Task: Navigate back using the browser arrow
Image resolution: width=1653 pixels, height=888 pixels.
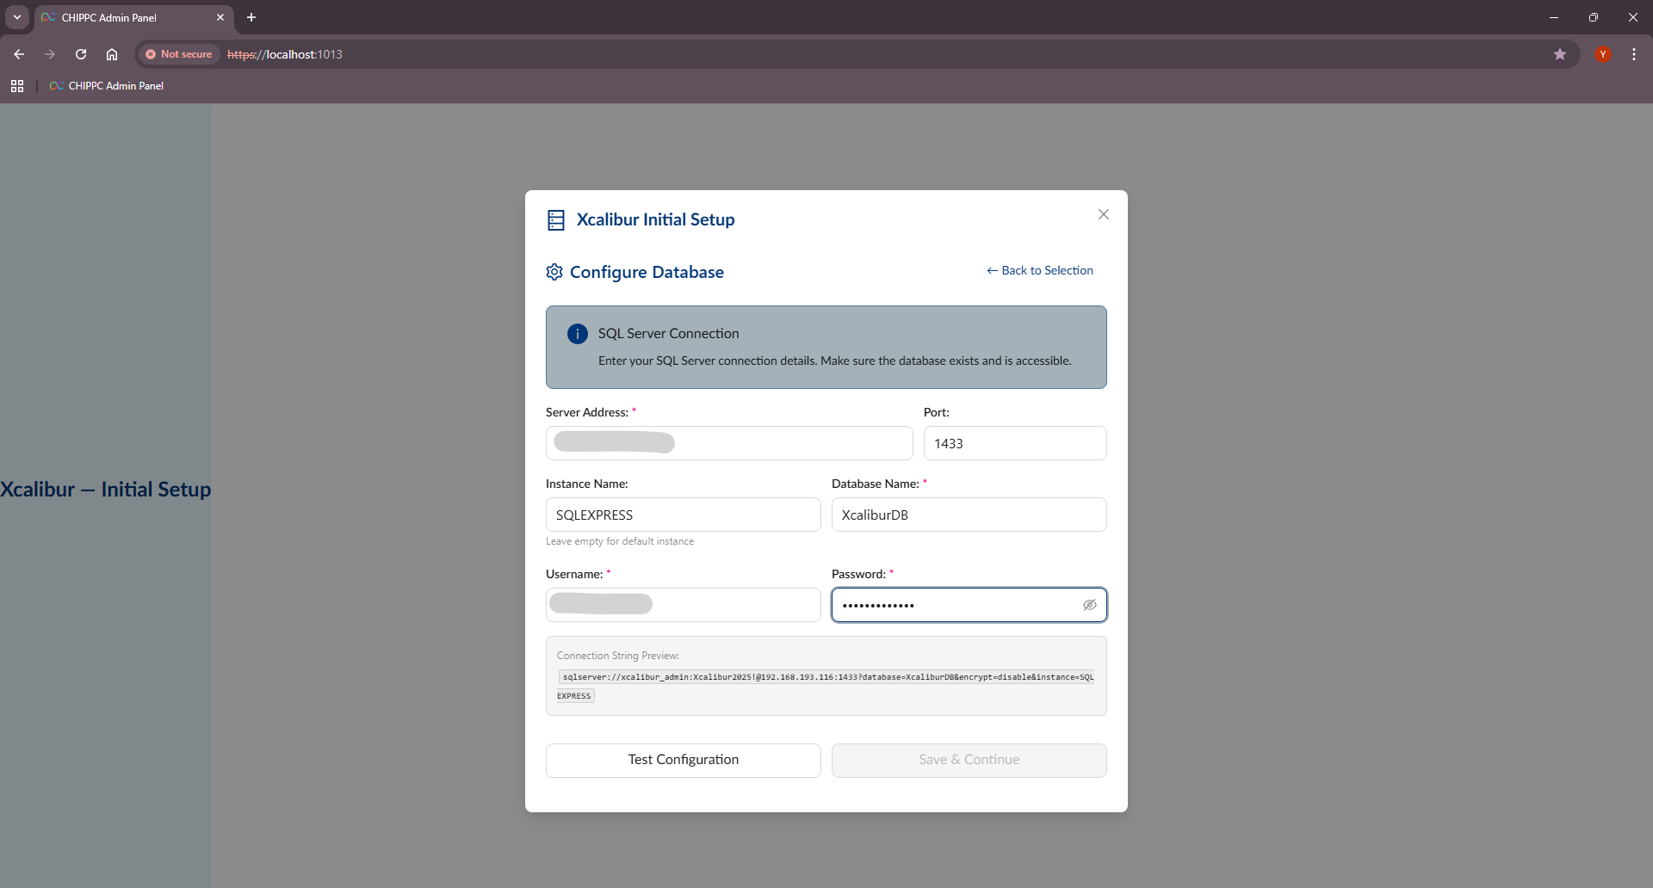Action: [19, 54]
